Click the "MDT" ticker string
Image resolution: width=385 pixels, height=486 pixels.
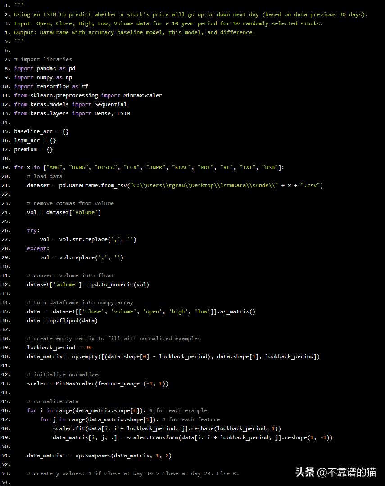click(206, 167)
